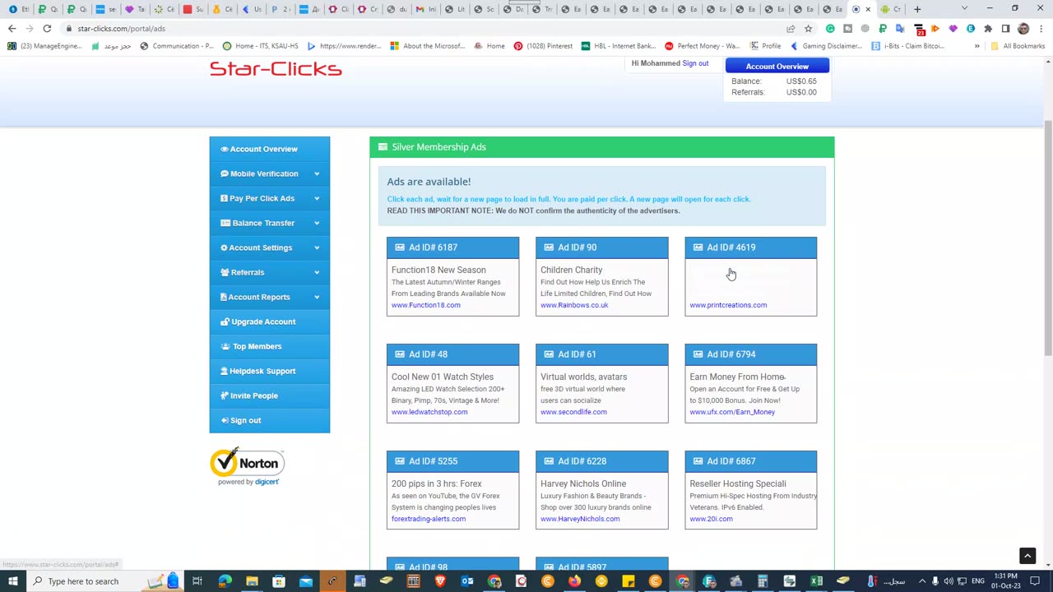Click the www.20i.com link
Screen dimensions: 1053x592
(711, 519)
